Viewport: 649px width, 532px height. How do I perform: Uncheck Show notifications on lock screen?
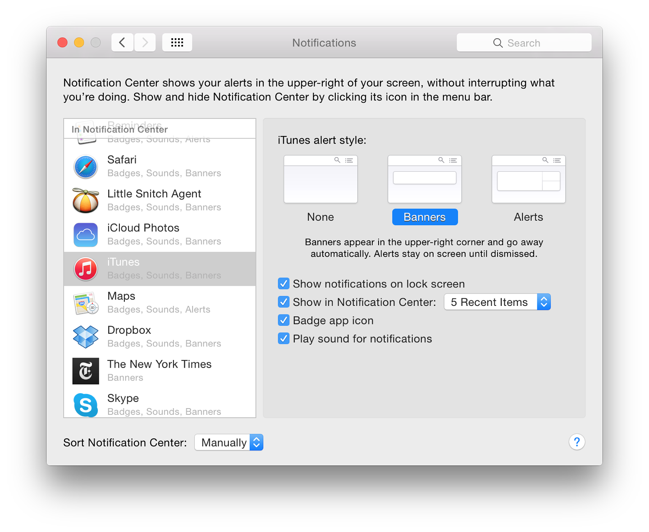283,284
